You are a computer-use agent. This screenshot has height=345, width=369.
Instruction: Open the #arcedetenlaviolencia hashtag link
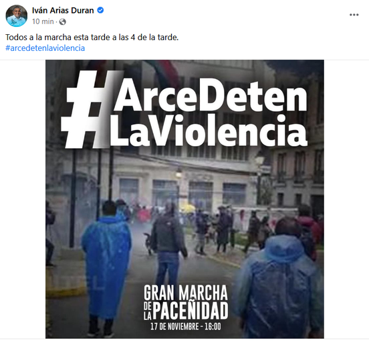pyautogui.click(x=45, y=48)
